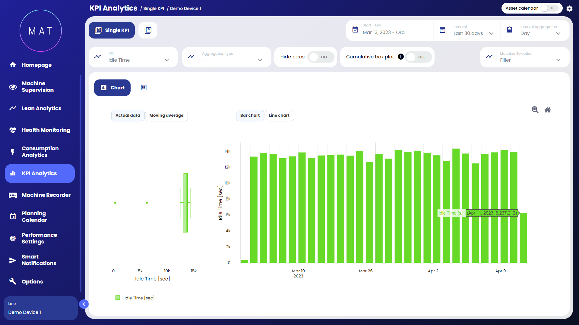
Task: Enable Hide zeros toggle
Action: [321, 57]
